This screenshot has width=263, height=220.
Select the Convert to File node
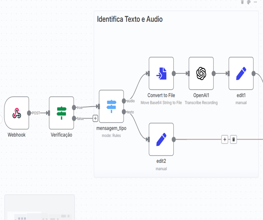161,73
